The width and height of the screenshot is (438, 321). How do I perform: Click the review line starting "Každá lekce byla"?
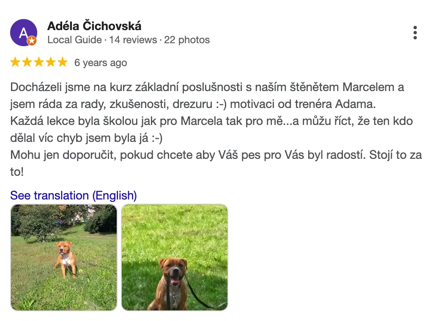click(x=211, y=121)
